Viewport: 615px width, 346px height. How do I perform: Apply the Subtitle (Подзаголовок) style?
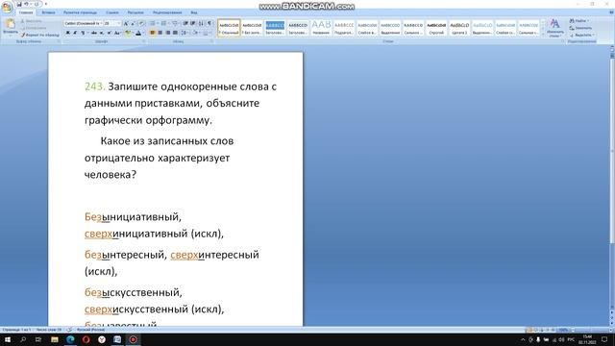344,28
